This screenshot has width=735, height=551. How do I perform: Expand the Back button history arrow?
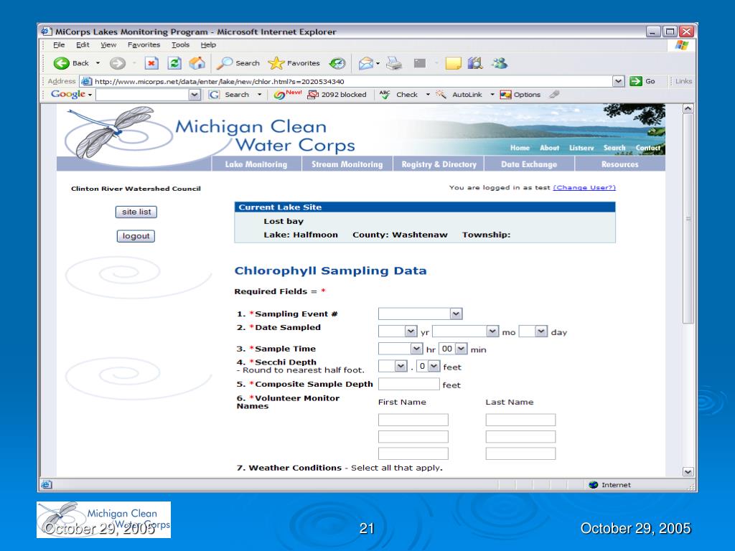(x=98, y=63)
